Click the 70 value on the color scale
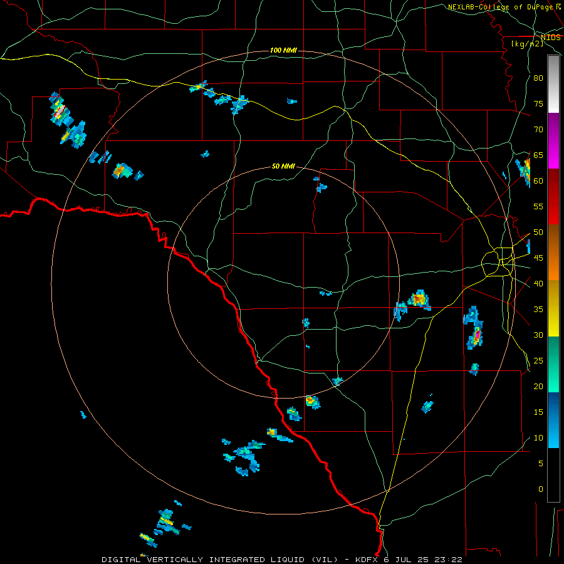Image resolution: width=564 pixels, height=564 pixels. pos(538,130)
